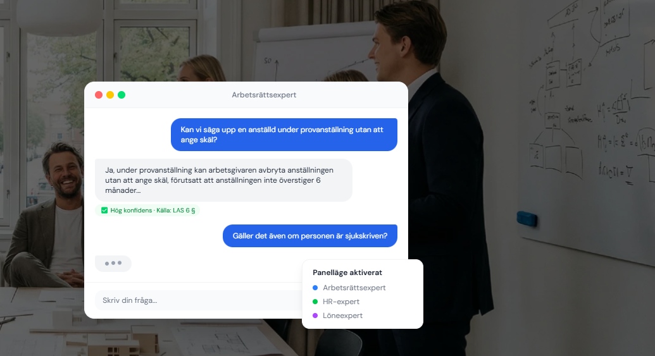The width and height of the screenshot is (655, 356).
Task: Click the purple dot next to Löneexpert
Action: (315, 316)
